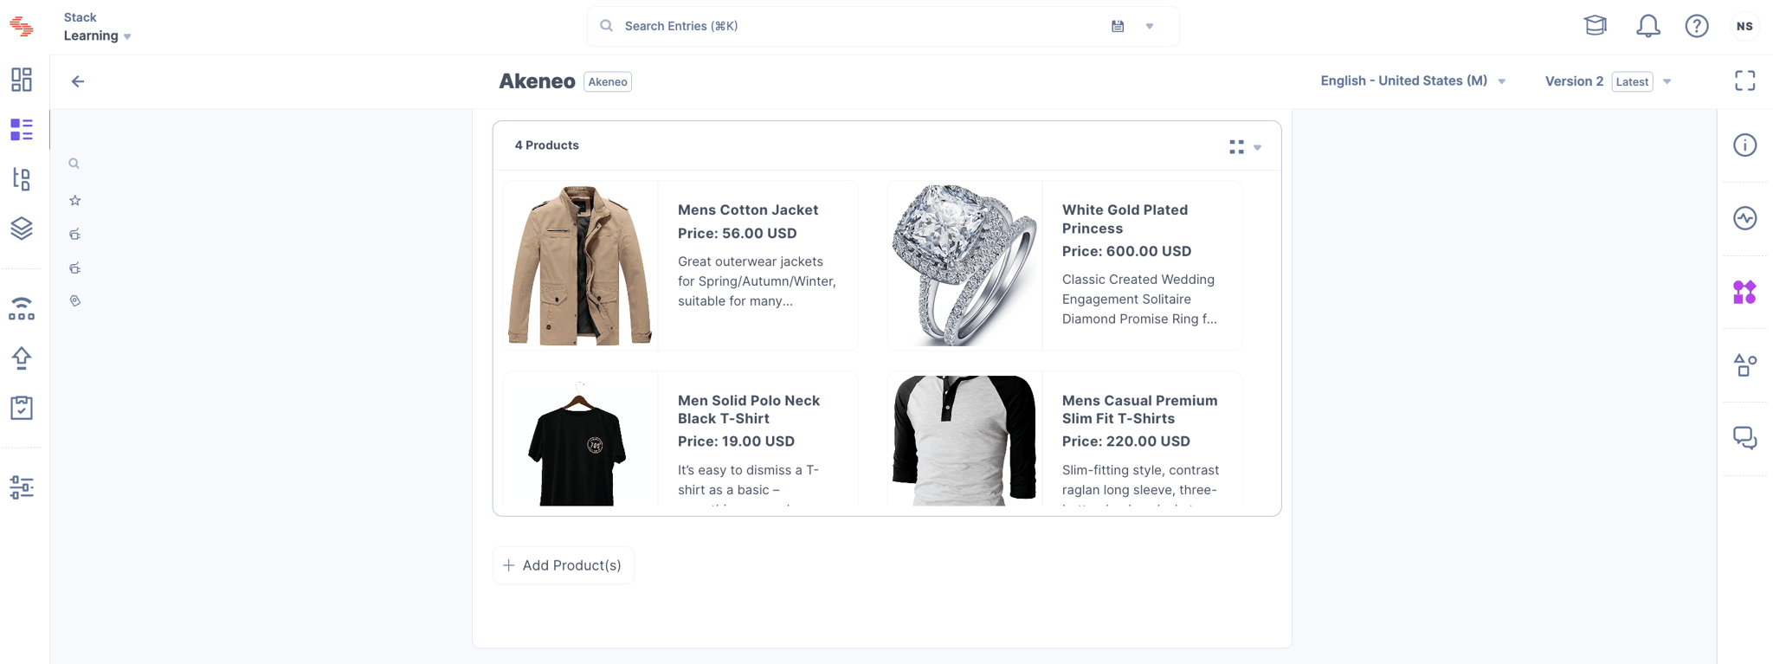This screenshot has width=1773, height=664.
Task: Click the White Gold Plated Princess ring image
Action: 964,266
